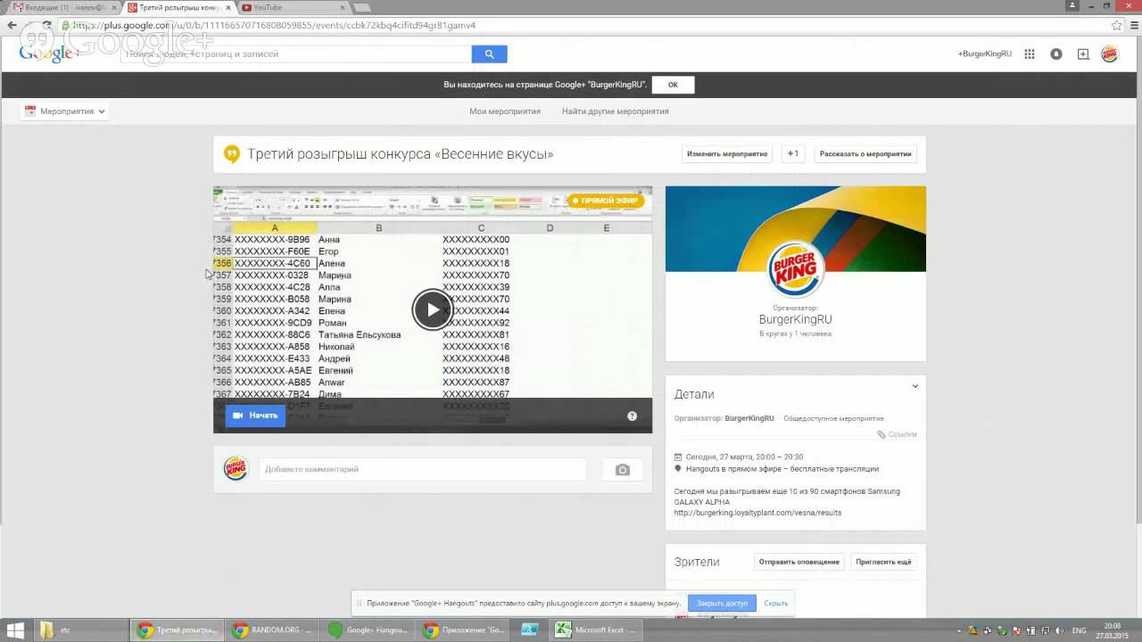Bookmark this page with the star icon
1142x642 pixels.
tap(1116, 25)
